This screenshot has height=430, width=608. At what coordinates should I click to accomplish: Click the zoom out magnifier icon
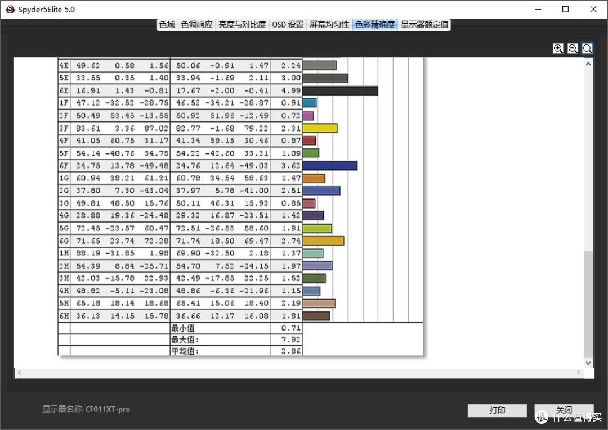(x=573, y=48)
